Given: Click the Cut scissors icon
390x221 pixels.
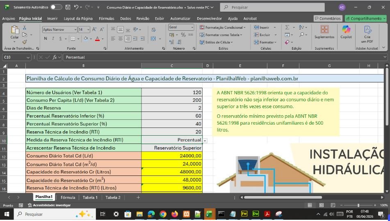Looking at the screenshot, I should pos(25,27).
